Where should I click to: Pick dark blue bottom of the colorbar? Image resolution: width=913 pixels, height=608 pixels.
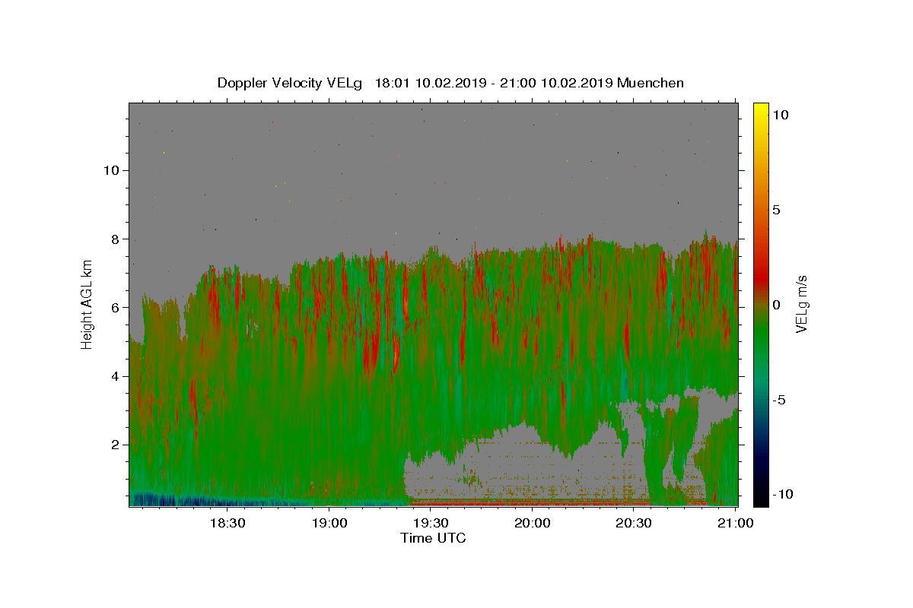[x=760, y=501]
